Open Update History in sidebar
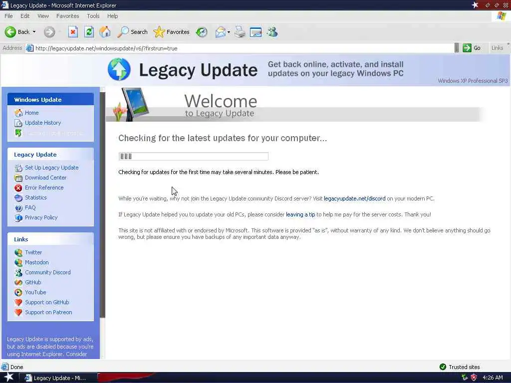The height and width of the screenshot is (383, 511). pyautogui.click(x=43, y=123)
